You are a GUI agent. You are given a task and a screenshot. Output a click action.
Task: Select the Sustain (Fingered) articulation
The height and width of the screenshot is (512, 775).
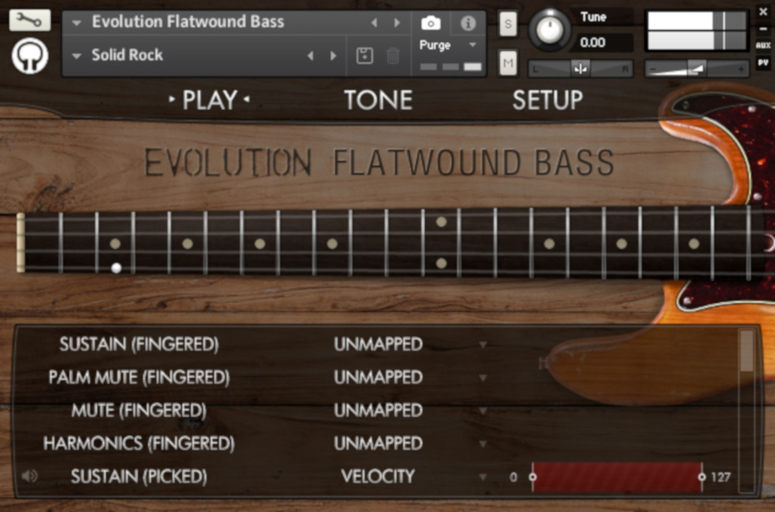[139, 344]
